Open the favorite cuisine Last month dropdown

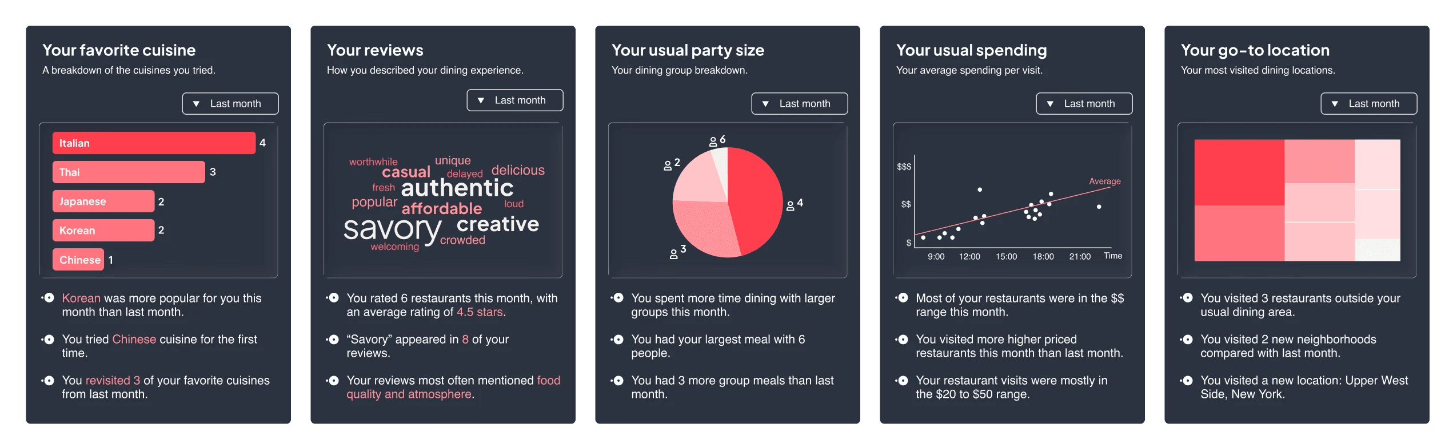click(x=230, y=103)
